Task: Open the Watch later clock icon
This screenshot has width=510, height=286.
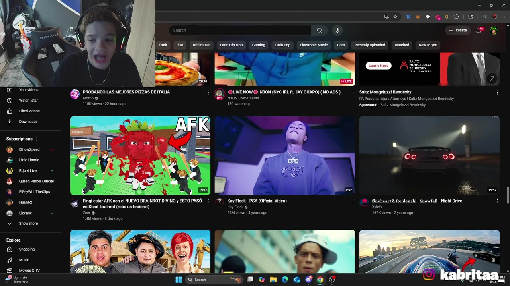Action: tap(10, 100)
